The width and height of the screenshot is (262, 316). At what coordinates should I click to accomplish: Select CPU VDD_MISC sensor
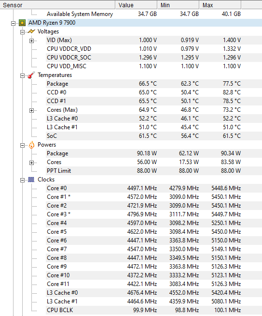coord(67,66)
